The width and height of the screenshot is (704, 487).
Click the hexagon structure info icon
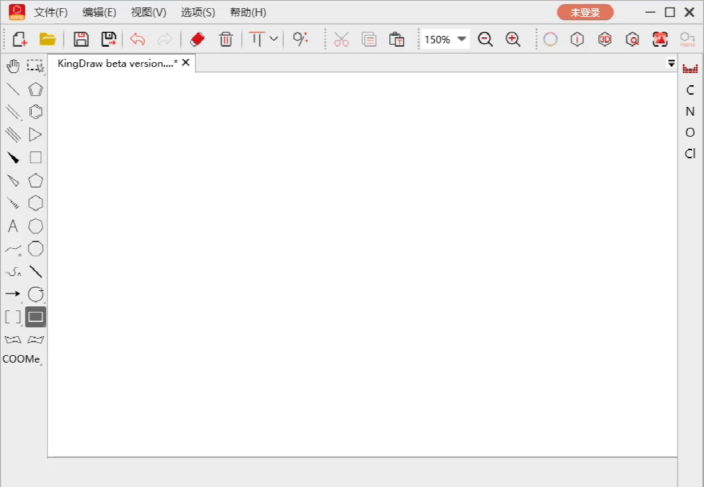point(578,40)
